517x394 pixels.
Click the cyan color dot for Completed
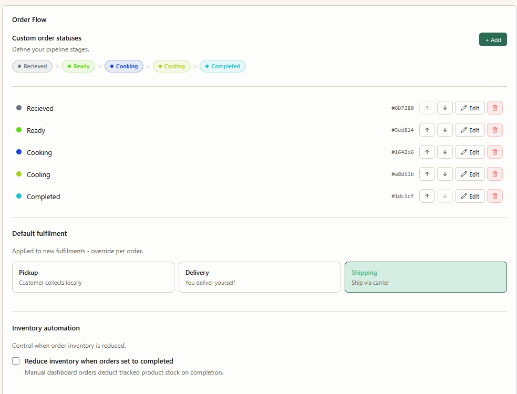(19, 196)
